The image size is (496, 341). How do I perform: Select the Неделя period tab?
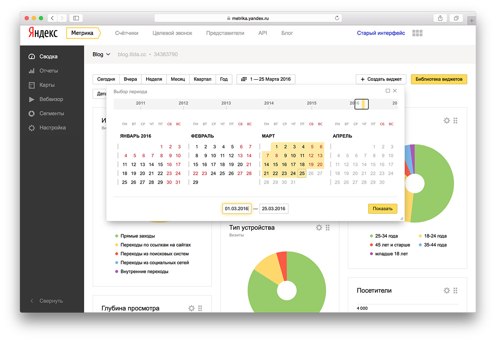coord(154,79)
